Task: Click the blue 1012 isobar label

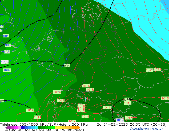Action: [x=120, y=120]
